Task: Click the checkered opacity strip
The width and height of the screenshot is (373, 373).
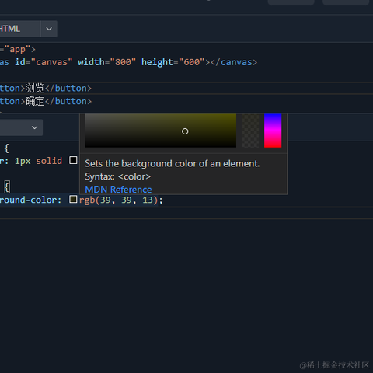Action: 250,131
